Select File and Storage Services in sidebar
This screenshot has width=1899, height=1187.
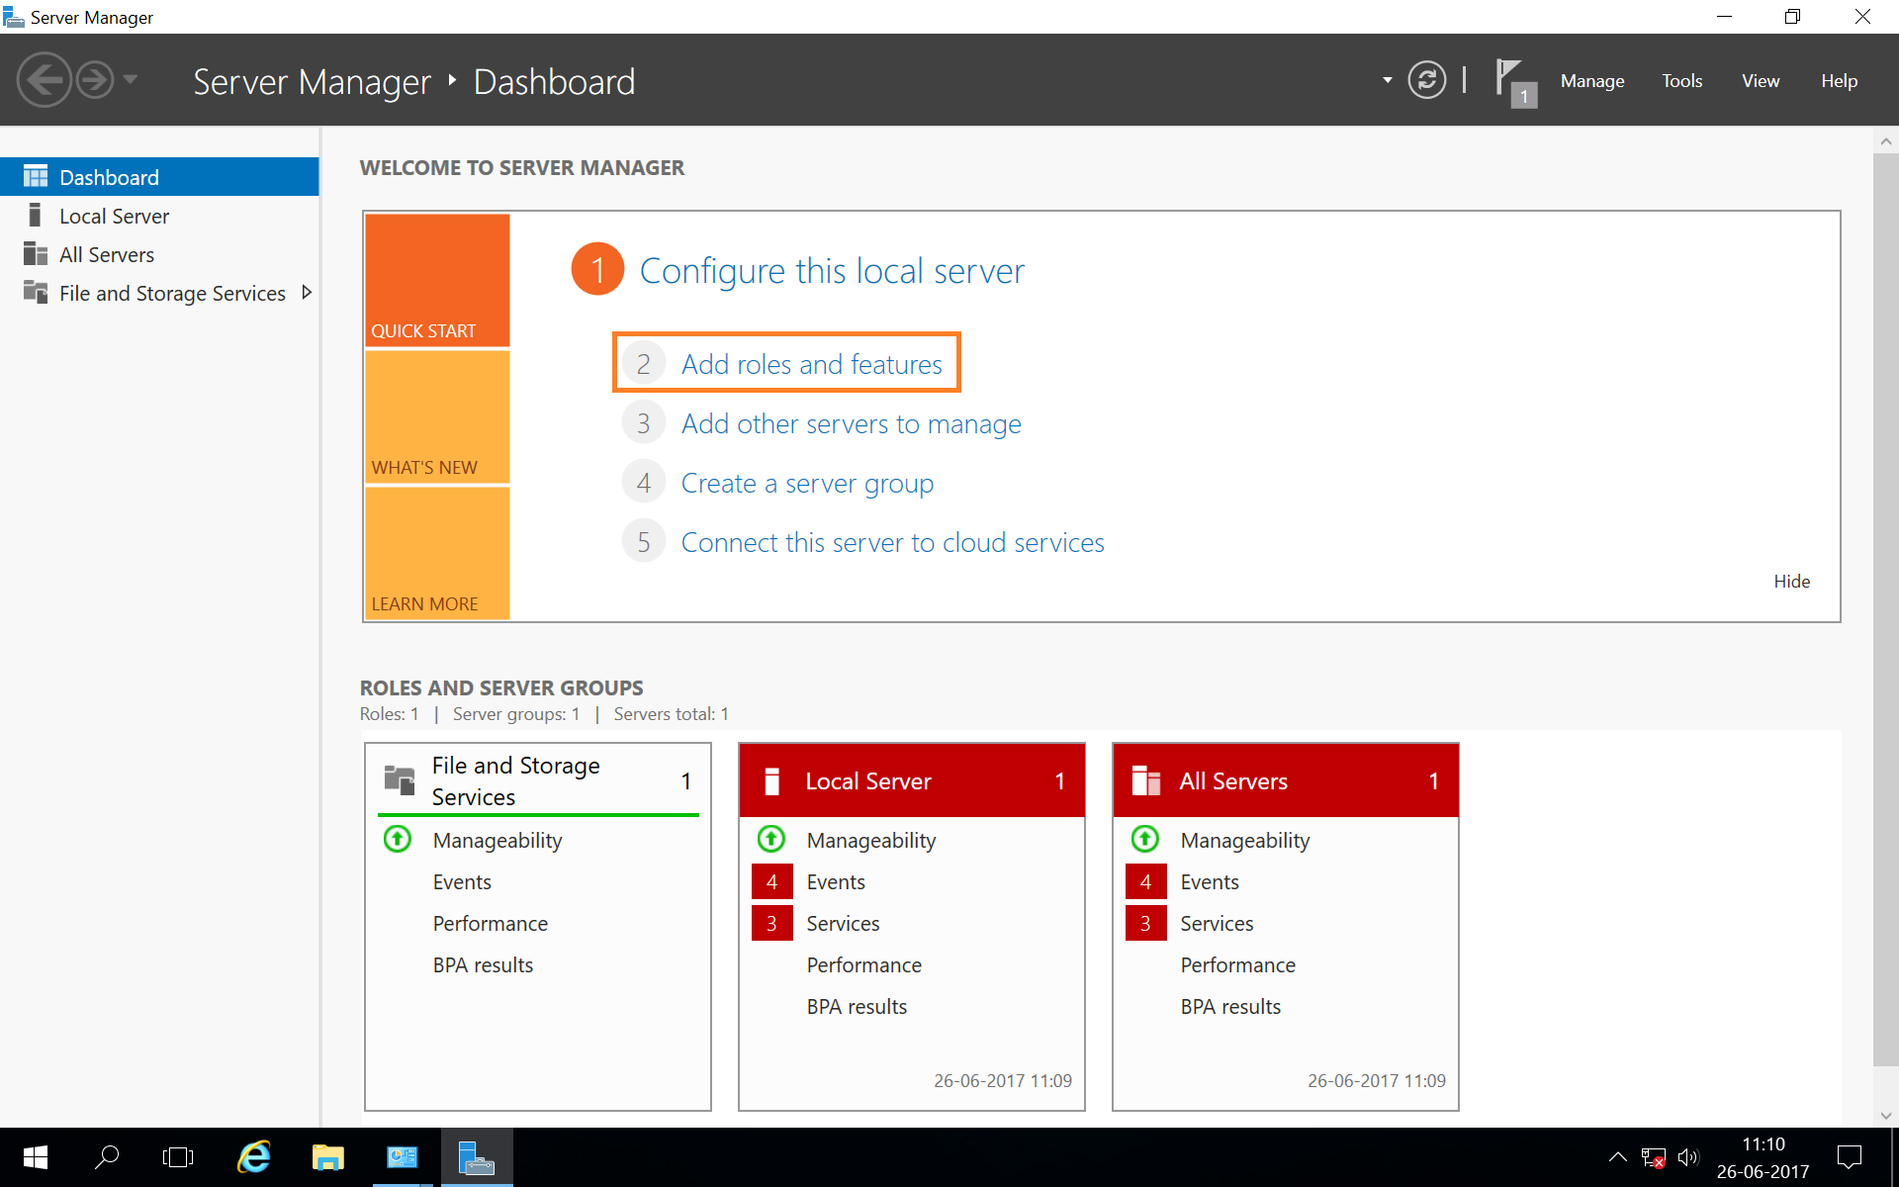coord(159,293)
